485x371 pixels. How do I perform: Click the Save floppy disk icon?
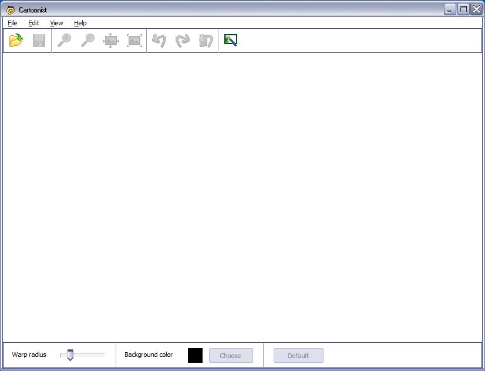39,41
